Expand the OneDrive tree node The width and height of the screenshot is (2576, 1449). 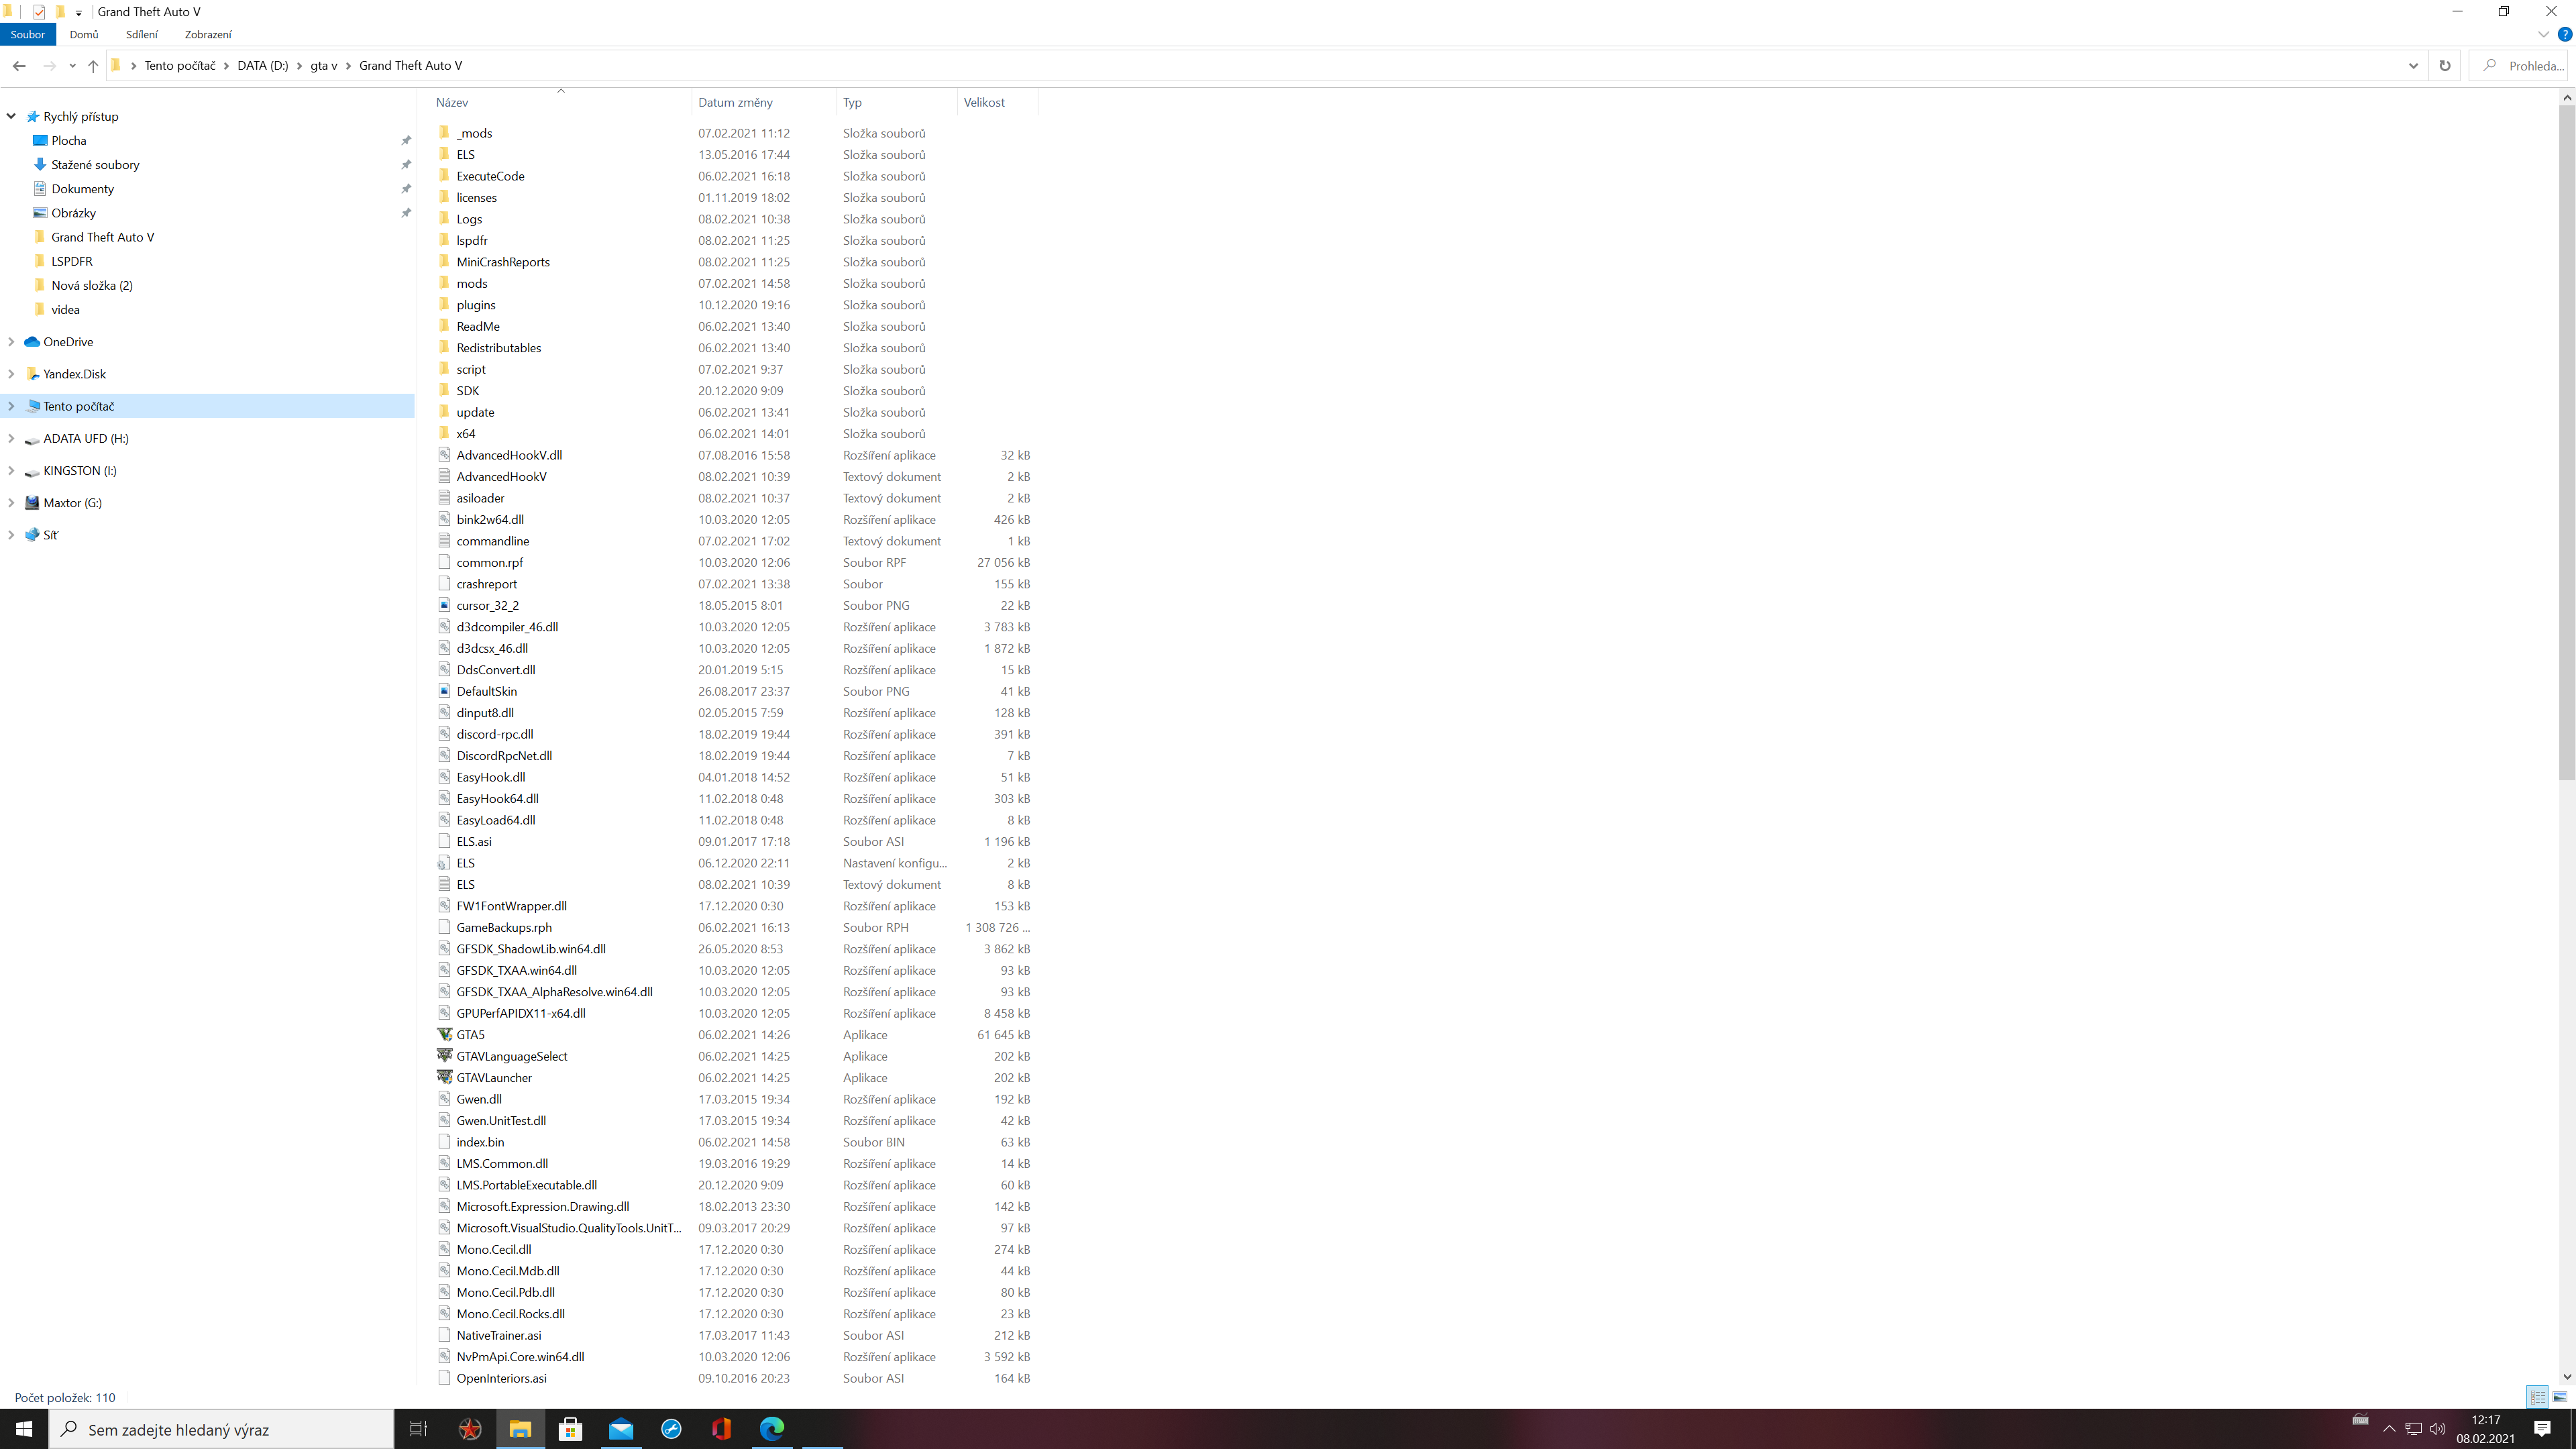[x=11, y=342]
